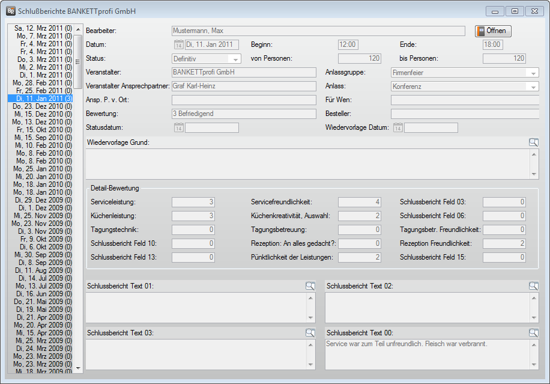Choose list entry Do, 23. Dez 2010

(43, 106)
